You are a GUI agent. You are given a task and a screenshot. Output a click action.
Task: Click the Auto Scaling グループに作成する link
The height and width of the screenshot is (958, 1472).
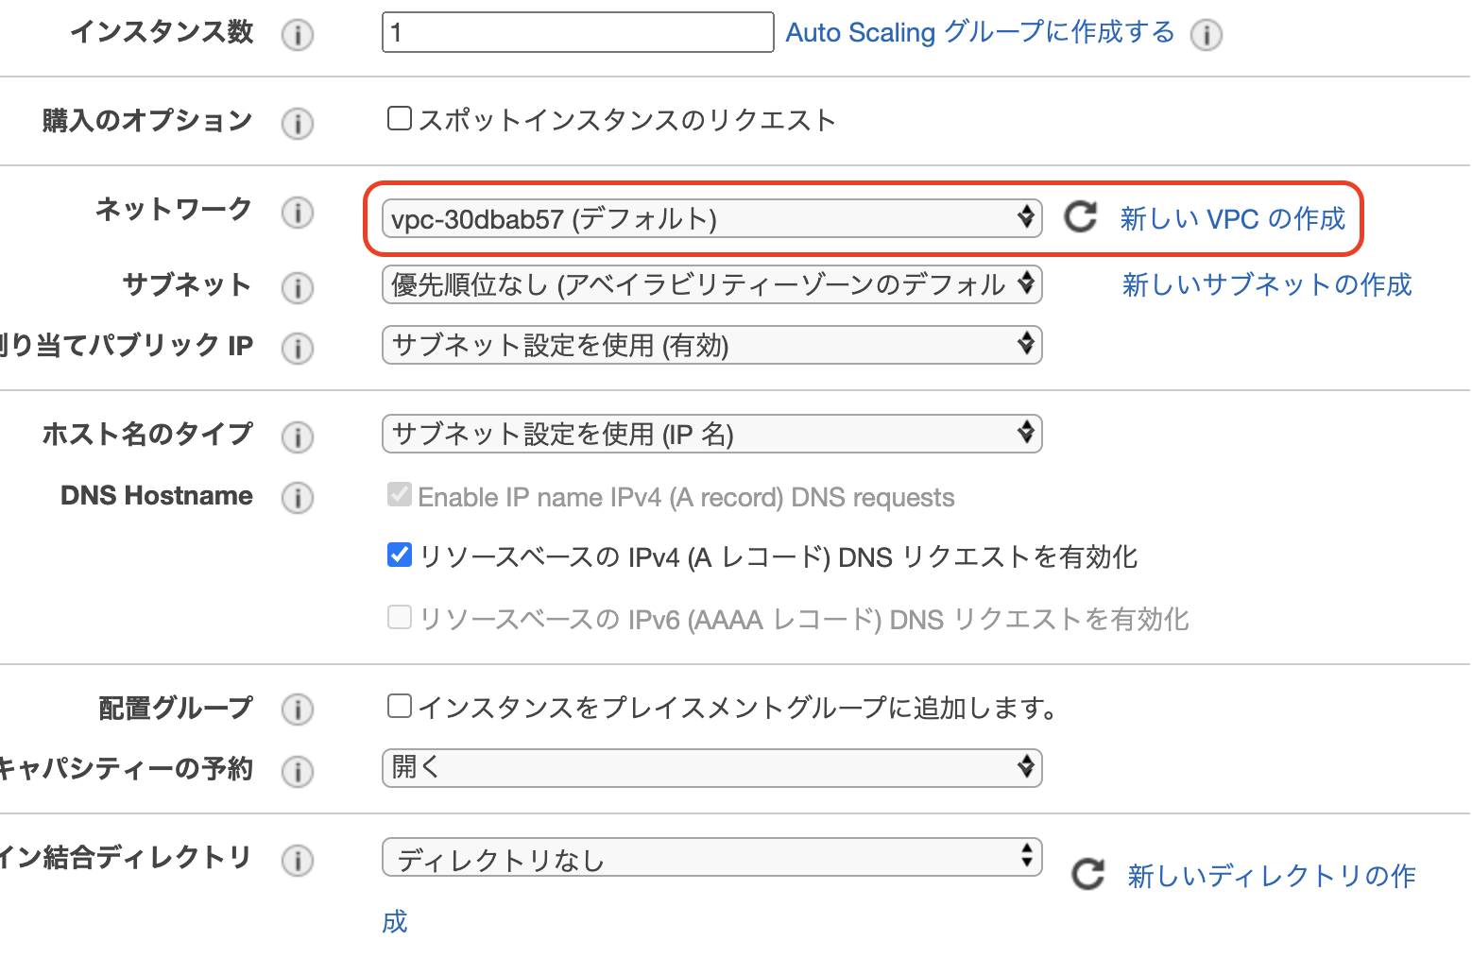coord(978,32)
